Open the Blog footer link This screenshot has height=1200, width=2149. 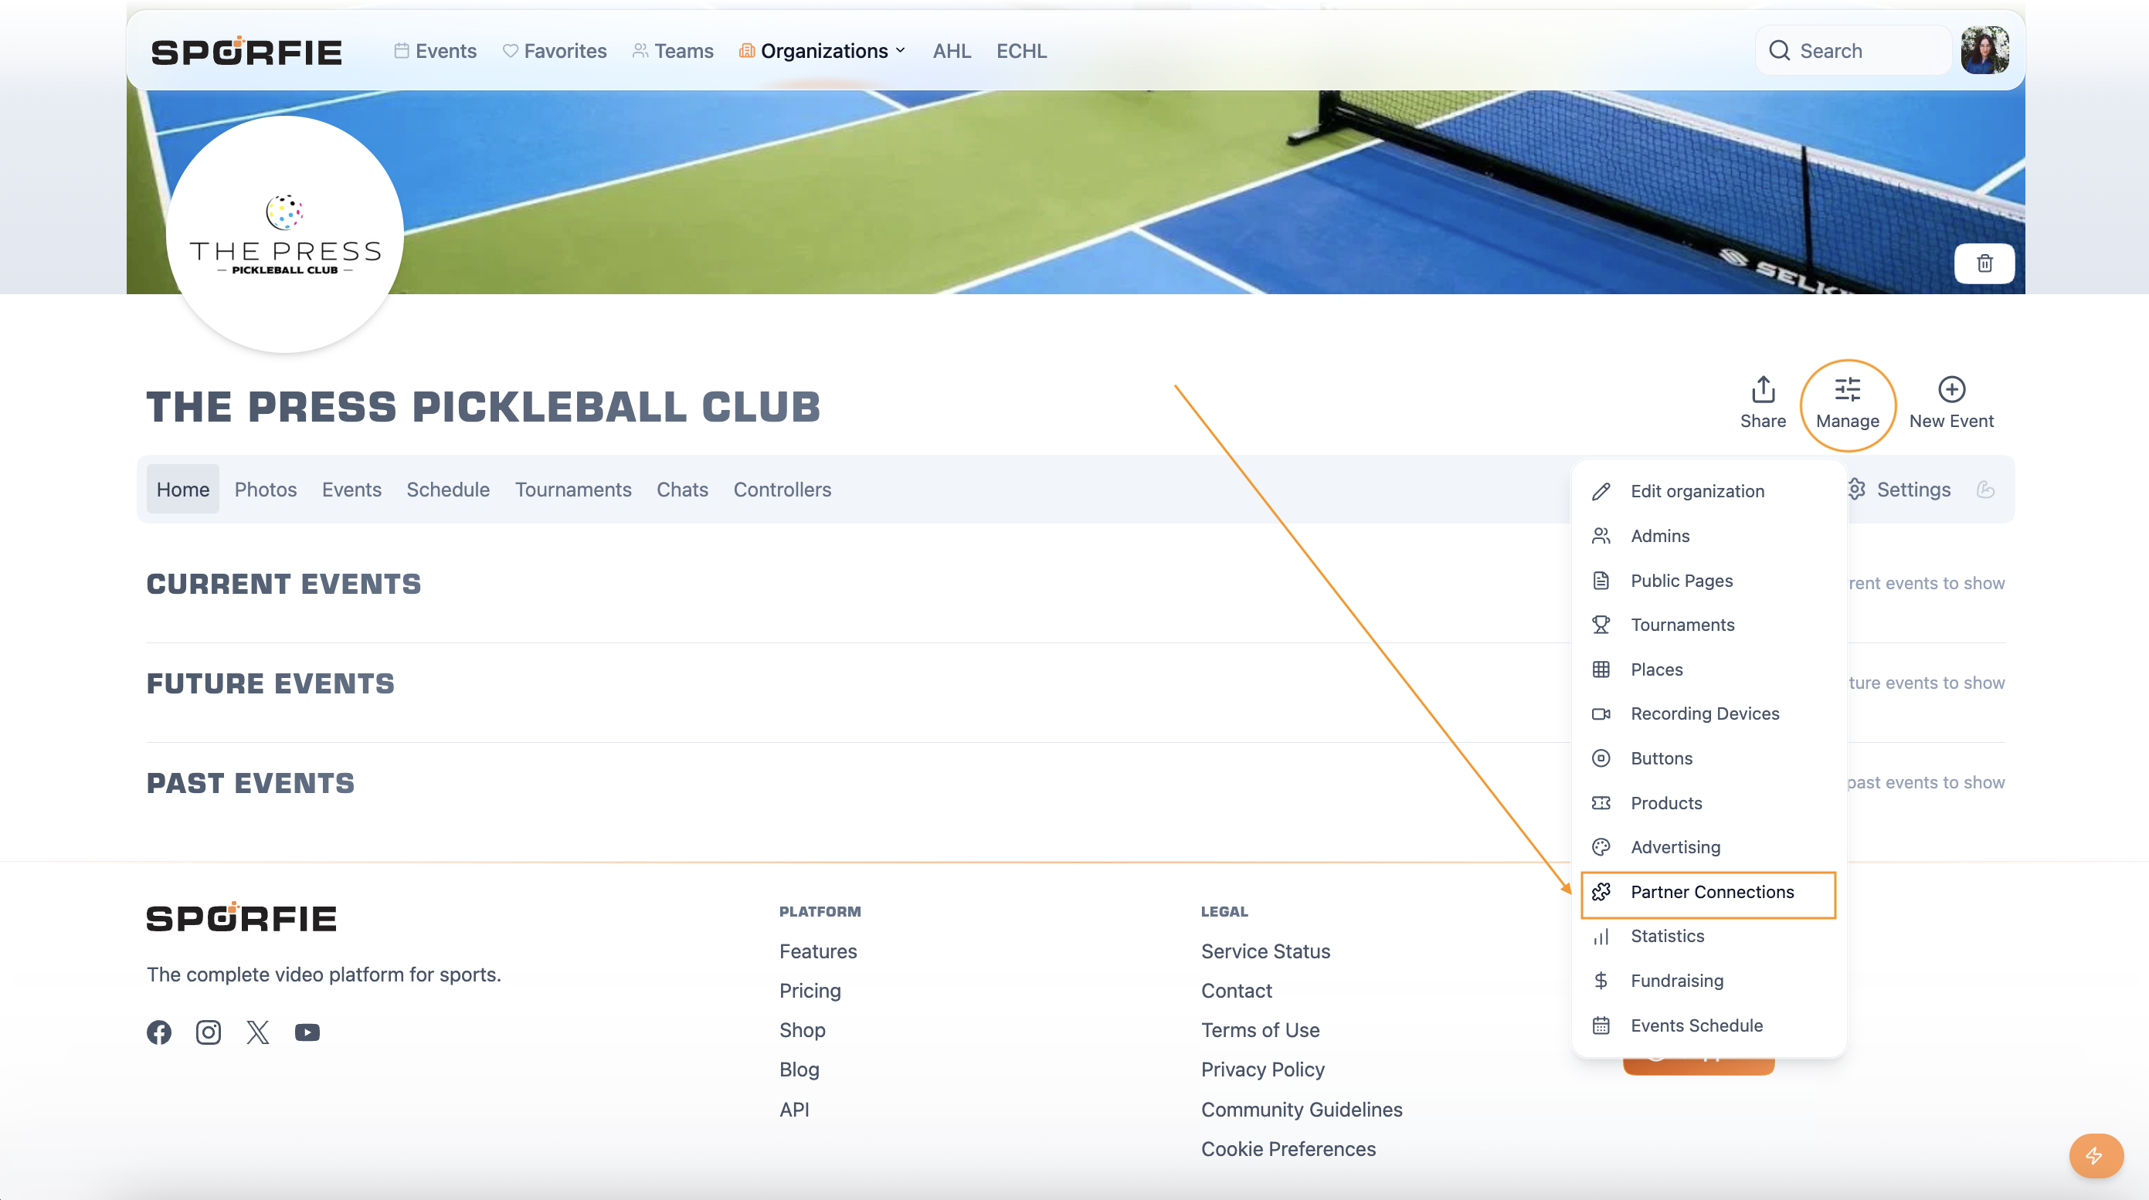tap(800, 1069)
